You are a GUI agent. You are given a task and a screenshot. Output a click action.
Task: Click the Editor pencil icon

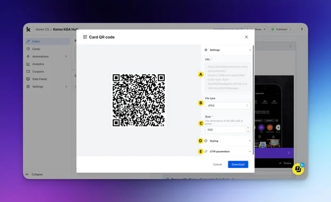point(28,41)
